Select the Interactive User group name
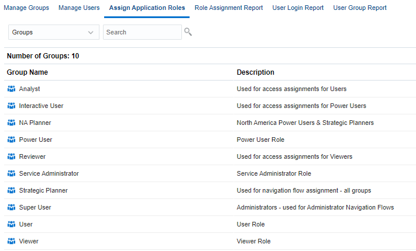Screen dimensions: 416x251 tap(41, 106)
